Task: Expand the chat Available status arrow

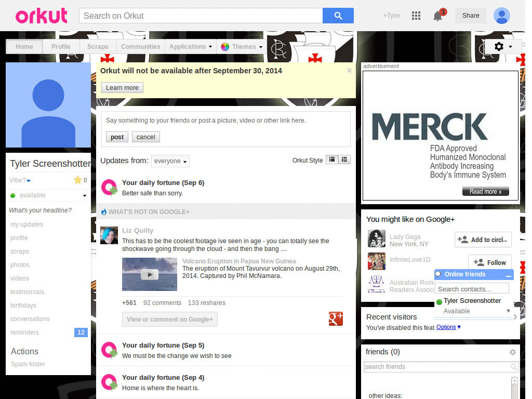Action: tap(508, 311)
